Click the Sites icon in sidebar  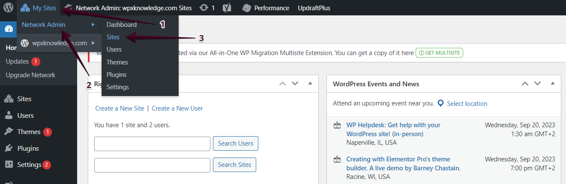tap(9, 99)
